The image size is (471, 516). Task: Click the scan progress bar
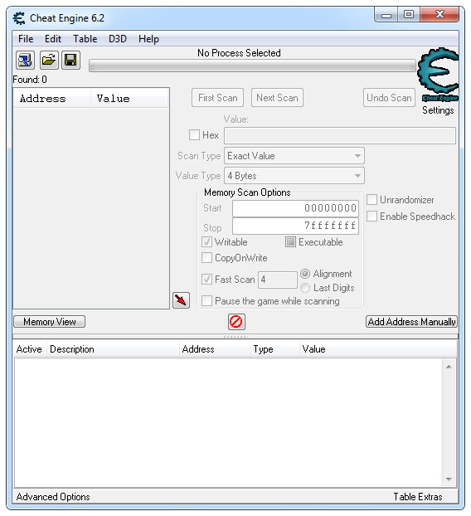pos(252,66)
